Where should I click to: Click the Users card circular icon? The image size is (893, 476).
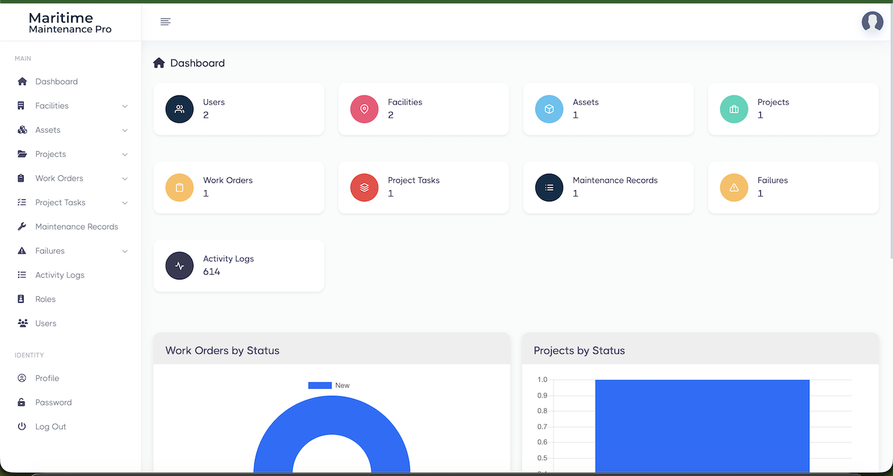tap(180, 109)
